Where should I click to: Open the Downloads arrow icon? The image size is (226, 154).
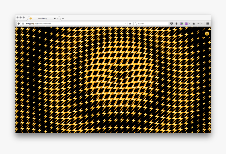[177, 24]
